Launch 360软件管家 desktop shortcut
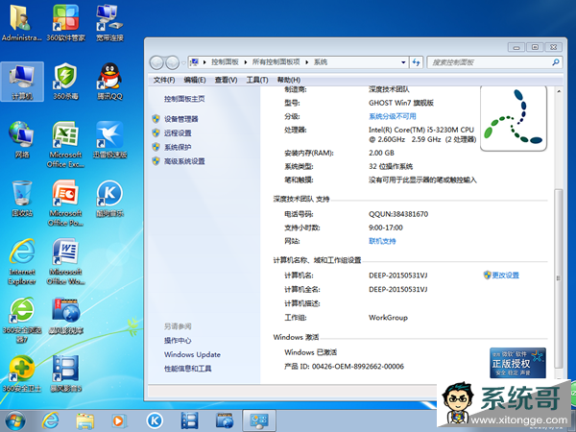The height and width of the screenshot is (432, 576). 65,23
